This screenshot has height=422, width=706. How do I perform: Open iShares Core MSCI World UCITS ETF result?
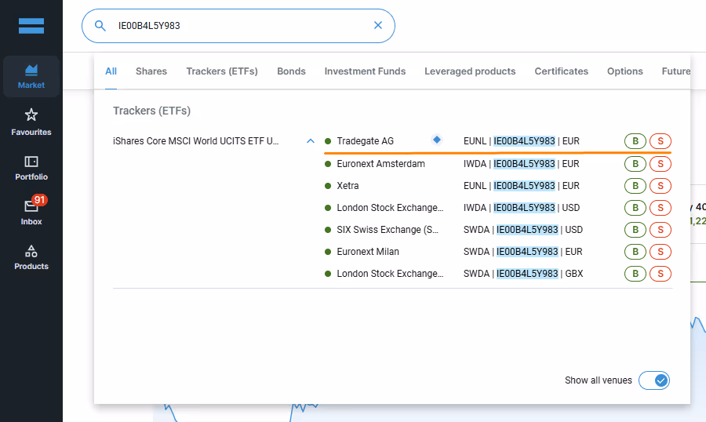(196, 141)
